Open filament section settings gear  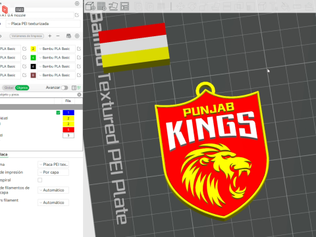coord(77,36)
